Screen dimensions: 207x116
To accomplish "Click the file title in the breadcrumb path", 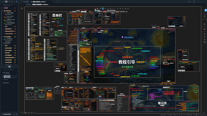I will 40,4.
